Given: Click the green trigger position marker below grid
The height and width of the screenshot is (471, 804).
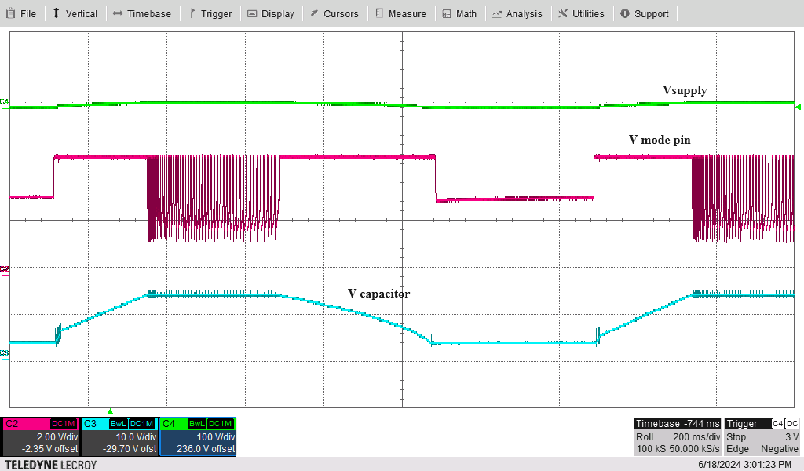Looking at the screenshot, I should coord(110,411).
